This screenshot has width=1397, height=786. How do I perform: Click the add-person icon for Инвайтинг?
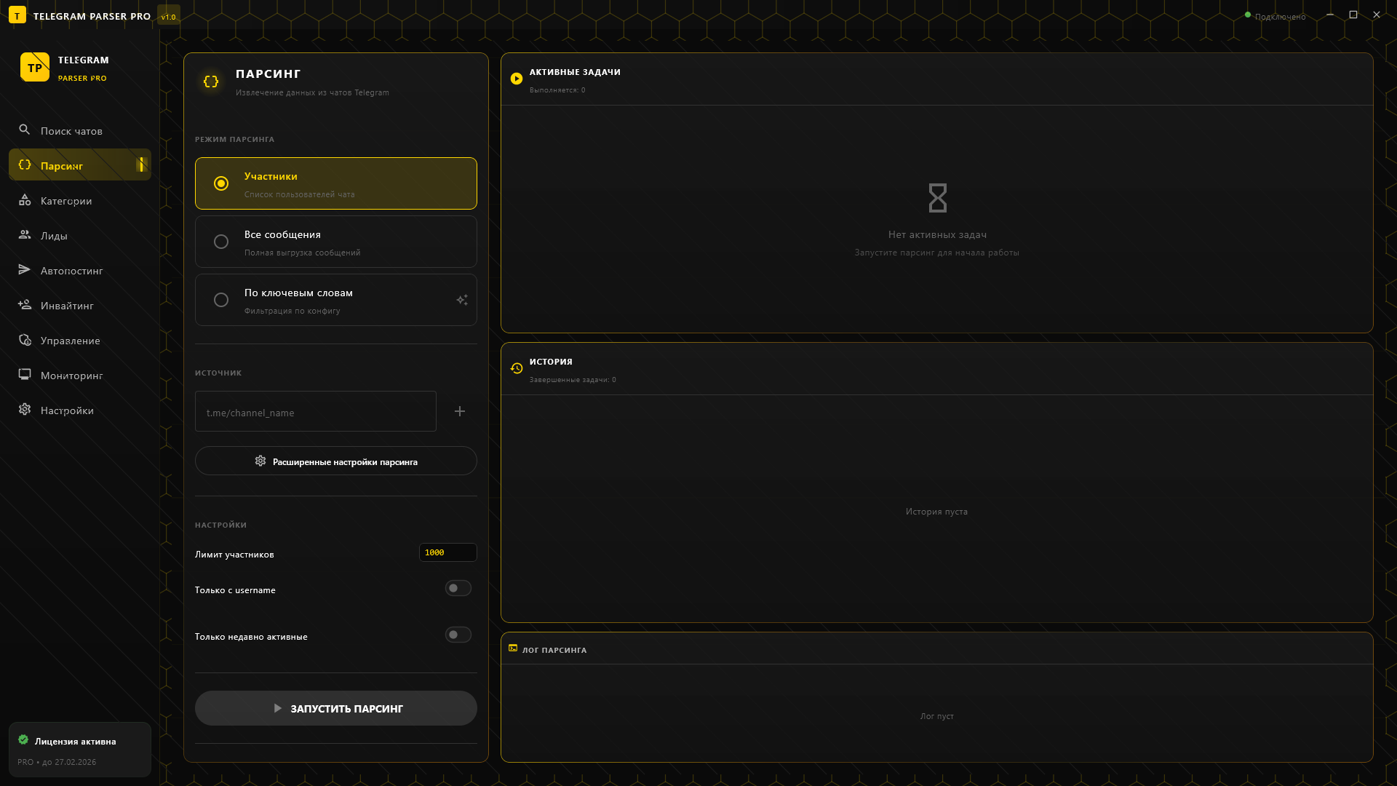25,305
